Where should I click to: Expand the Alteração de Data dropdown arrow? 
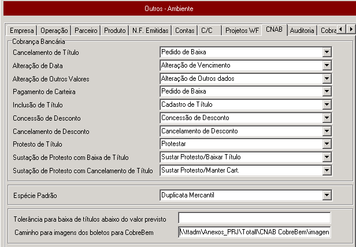[327, 65]
